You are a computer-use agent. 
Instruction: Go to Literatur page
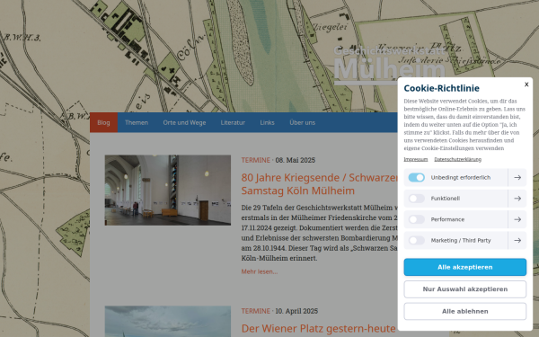pyautogui.click(x=233, y=122)
